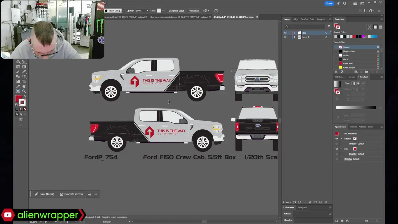The height and width of the screenshot is (224, 398).
Task: Open the Style dropdown arrow
Action: (x=162, y=11)
